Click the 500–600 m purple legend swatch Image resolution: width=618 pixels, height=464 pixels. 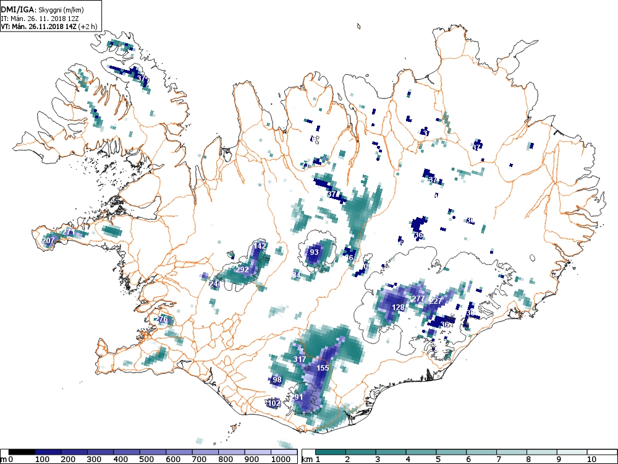(x=153, y=452)
